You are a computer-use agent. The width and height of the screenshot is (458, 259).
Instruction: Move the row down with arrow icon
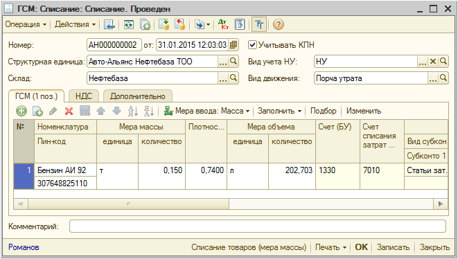(117, 111)
